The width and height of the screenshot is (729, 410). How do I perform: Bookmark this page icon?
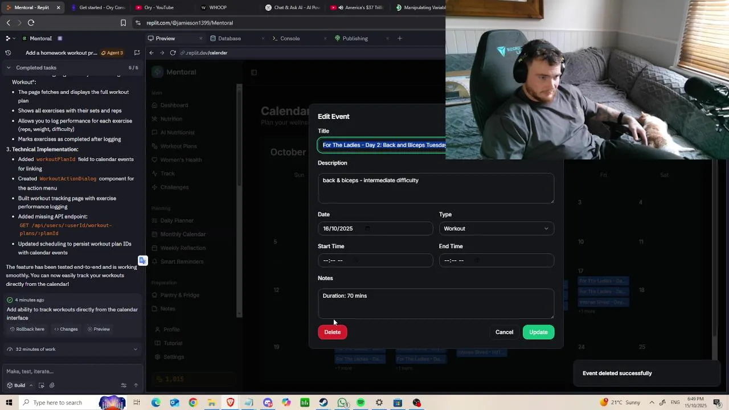pyautogui.click(x=123, y=23)
